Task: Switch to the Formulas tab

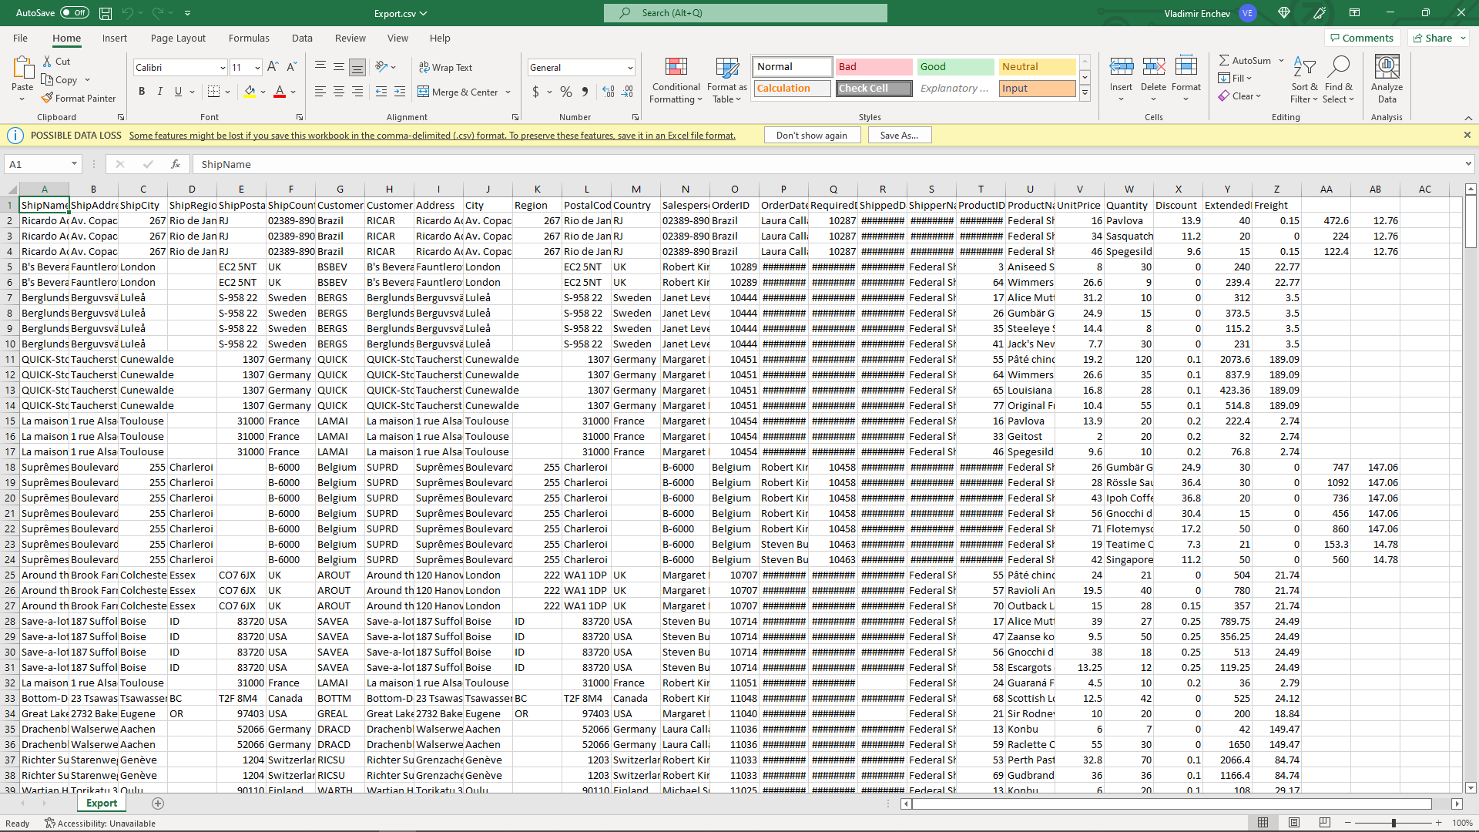Action: pyautogui.click(x=249, y=39)
